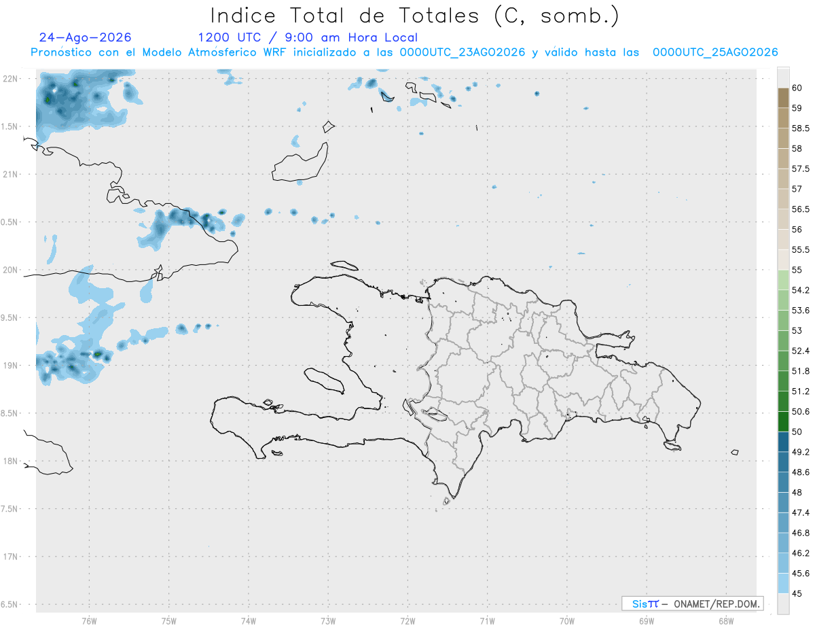
Task: Click the colorbar value '54.2'
Action: coord(801,290)
